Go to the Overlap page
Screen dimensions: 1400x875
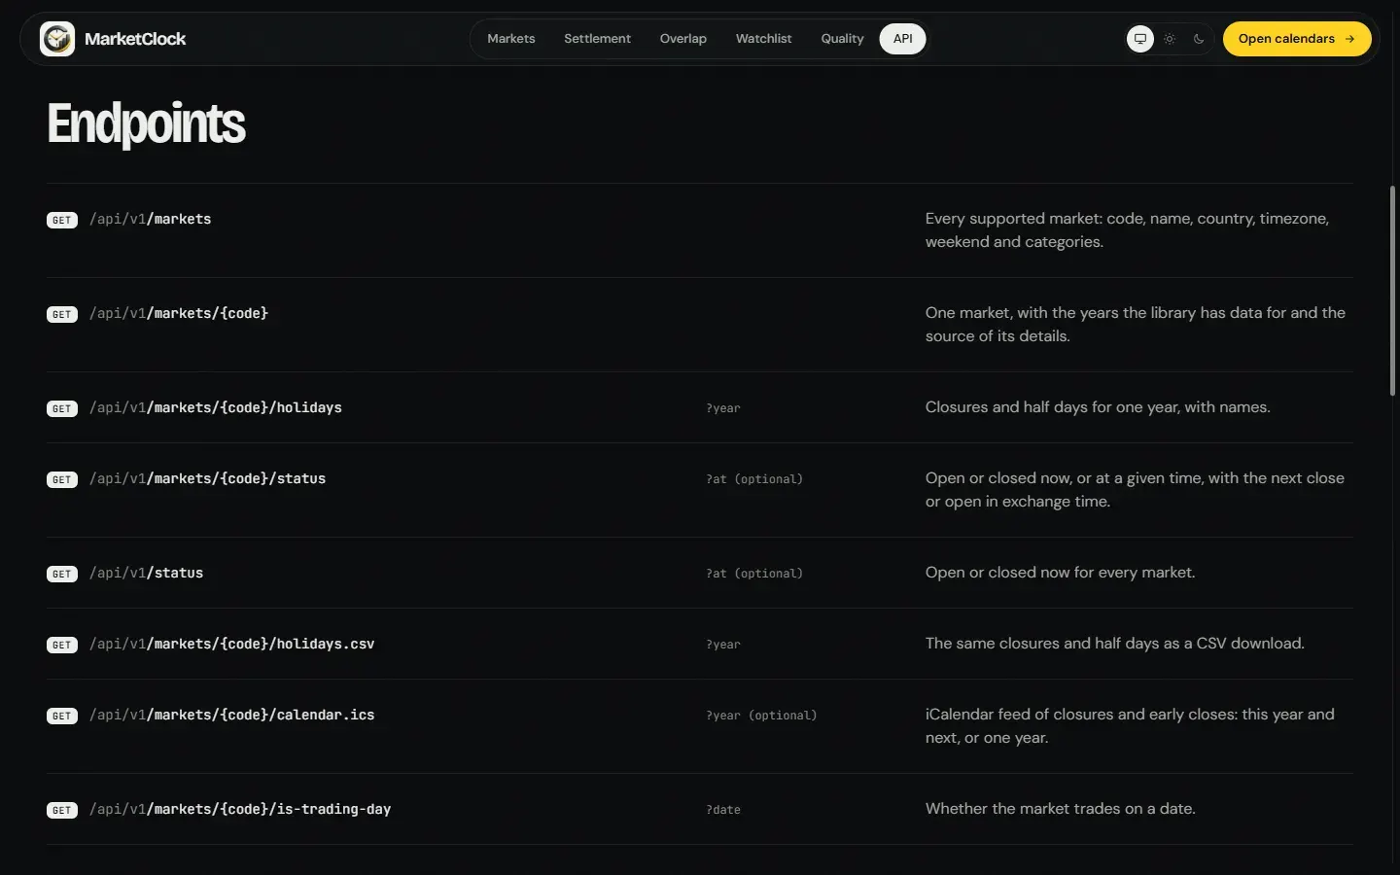683,39
